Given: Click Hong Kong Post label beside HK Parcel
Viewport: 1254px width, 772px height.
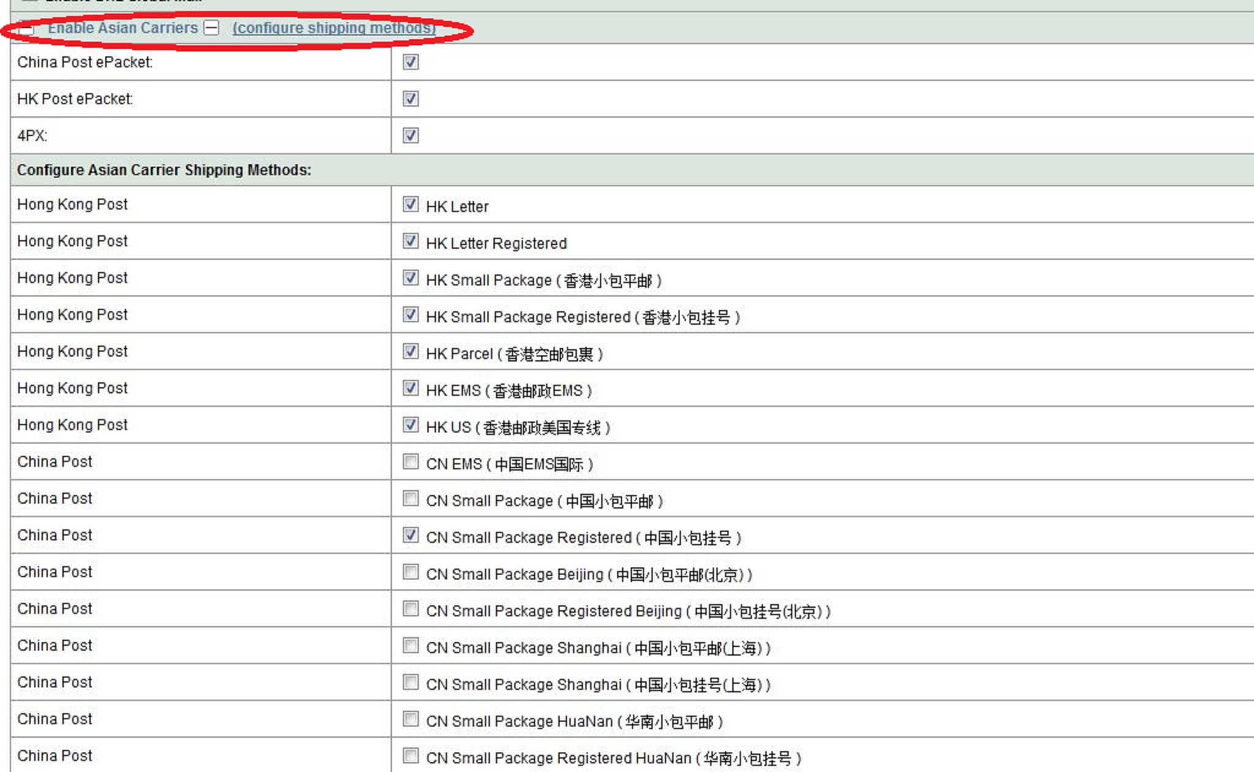Looking at the screenshot, I should [x=72, y=351].
